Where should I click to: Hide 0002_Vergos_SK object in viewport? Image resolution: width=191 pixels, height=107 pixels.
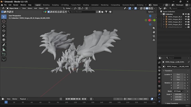point(186,22)
